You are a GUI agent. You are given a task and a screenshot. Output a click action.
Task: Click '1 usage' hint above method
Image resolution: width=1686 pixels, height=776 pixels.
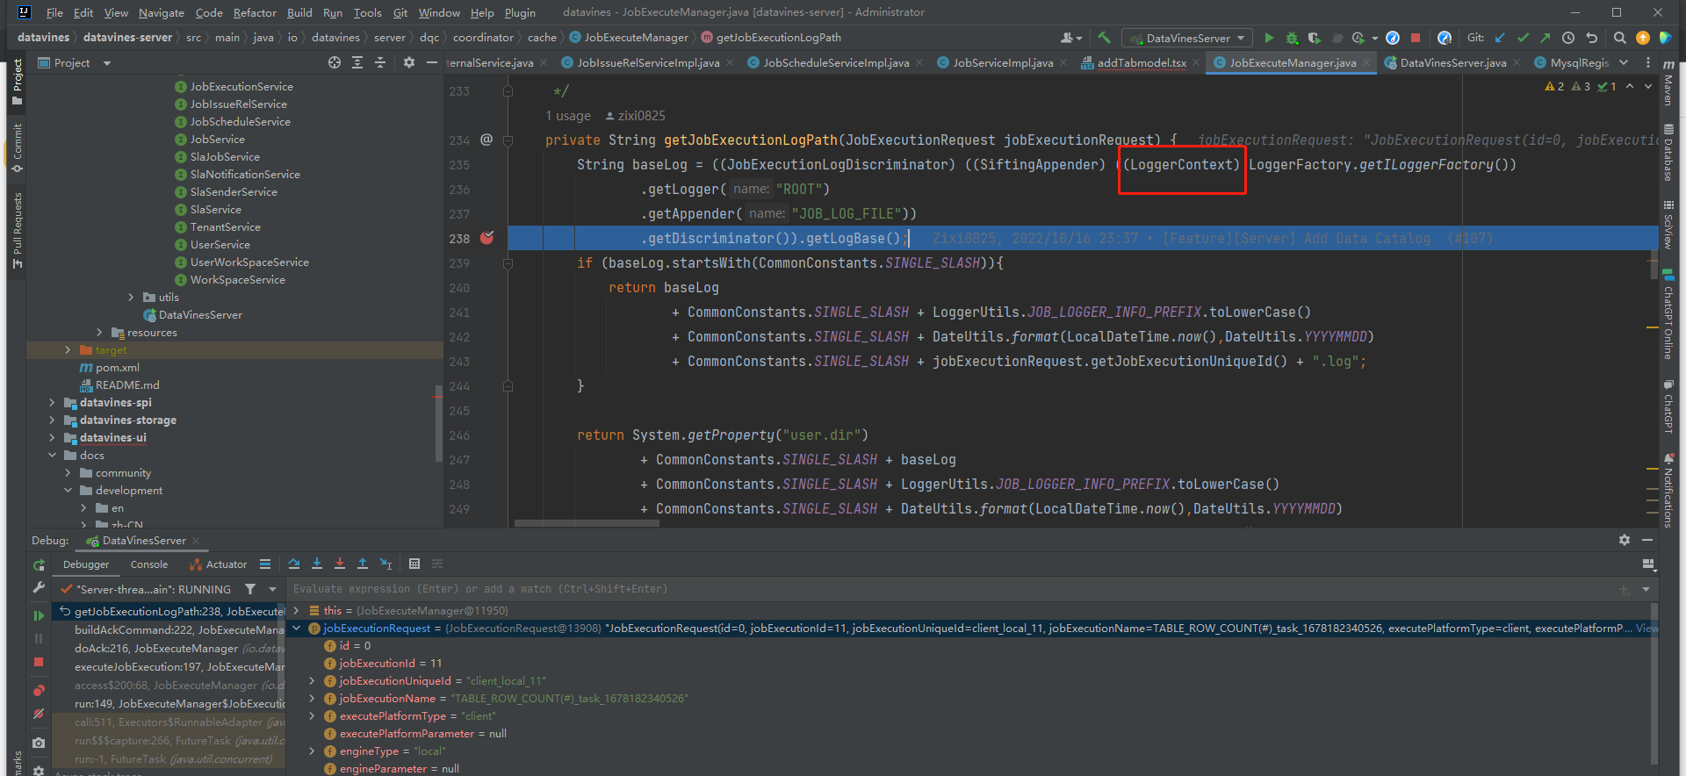[568, 116]
